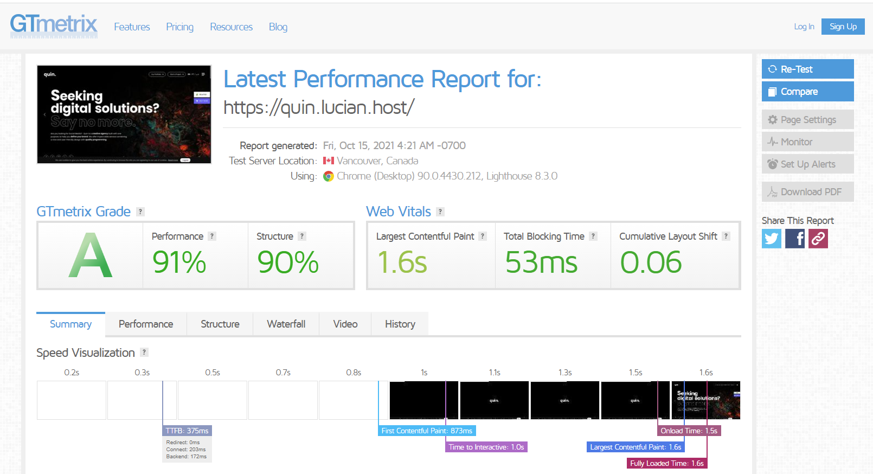Copy report link using the chain icon
Screen dimensions: 873x474
pyautogui.click(x=818, y=239)
